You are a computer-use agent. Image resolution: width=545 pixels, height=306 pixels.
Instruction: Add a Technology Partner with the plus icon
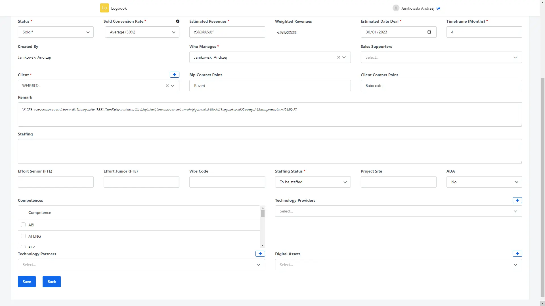[260, 254]
